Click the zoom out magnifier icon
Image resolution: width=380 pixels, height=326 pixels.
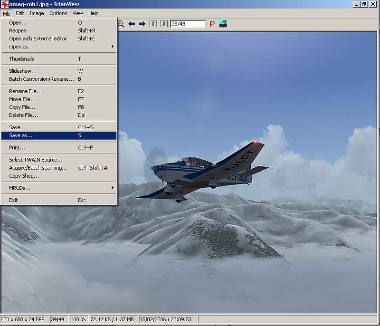[x=121, y=24]
